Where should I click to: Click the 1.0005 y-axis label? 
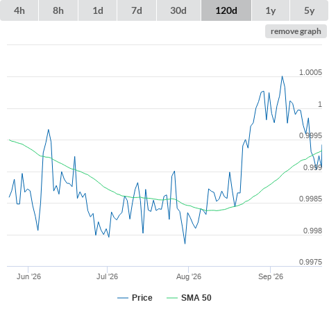pos(310,72)
